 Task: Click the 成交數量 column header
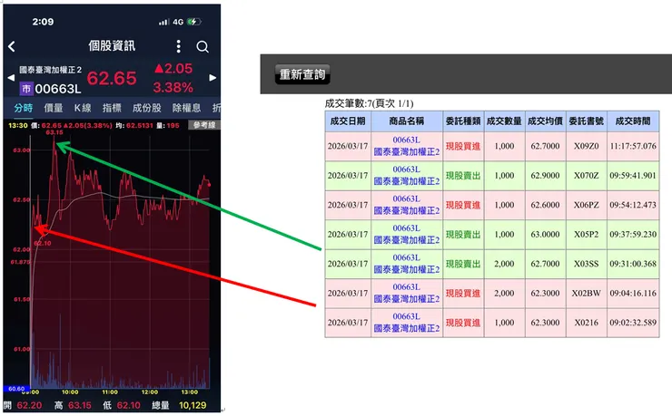(x=504, y=121)
